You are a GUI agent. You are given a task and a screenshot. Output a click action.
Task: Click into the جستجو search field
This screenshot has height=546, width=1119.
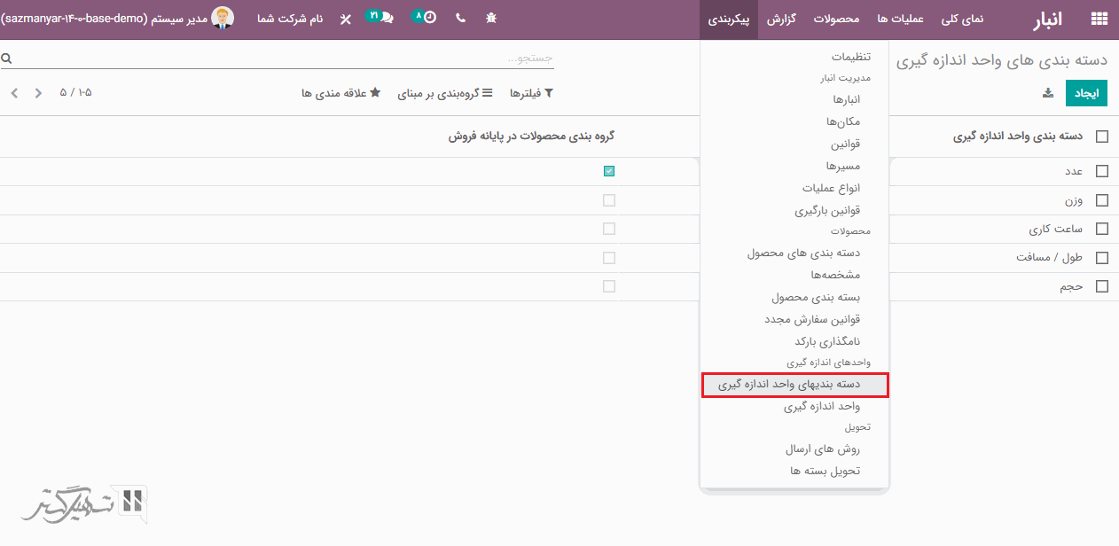(284, 58)
